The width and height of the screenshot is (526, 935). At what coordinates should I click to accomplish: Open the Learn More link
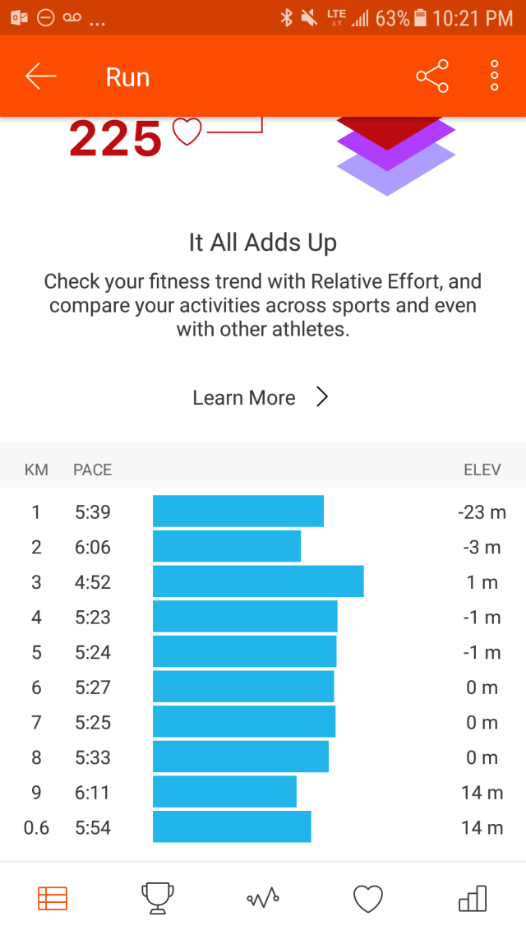click(x=243, y=398)
